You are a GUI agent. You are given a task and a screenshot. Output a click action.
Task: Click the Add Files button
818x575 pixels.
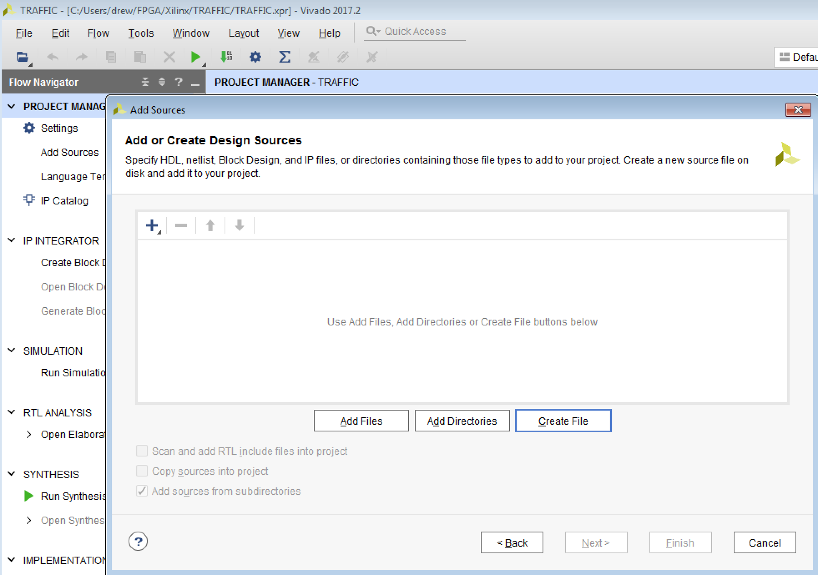[x=361, y=421]
